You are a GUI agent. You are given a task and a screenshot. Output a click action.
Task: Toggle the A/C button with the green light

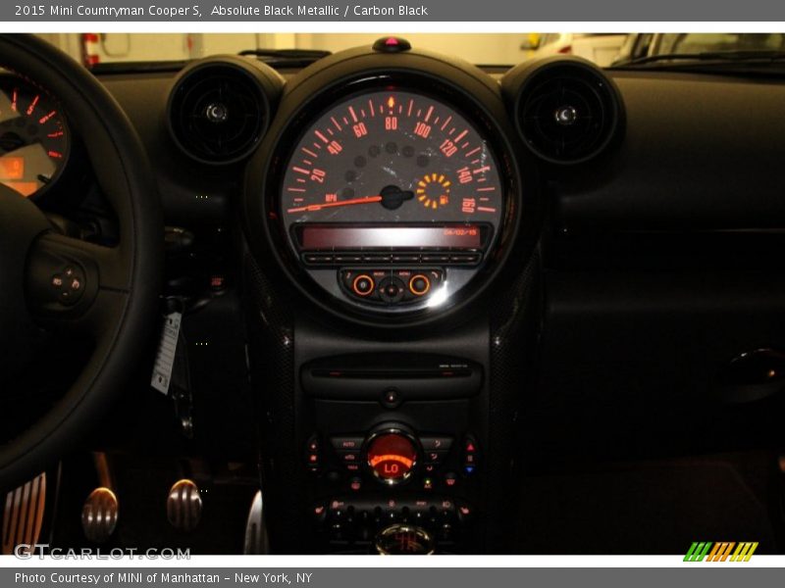[428, 482]
